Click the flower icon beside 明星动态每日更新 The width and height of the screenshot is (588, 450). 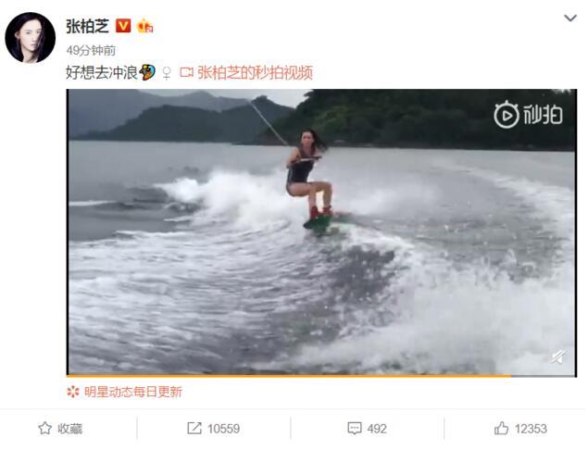pos(73,392)
